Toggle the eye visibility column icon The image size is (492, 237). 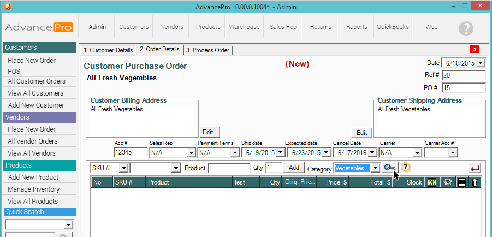click(447, 182)
